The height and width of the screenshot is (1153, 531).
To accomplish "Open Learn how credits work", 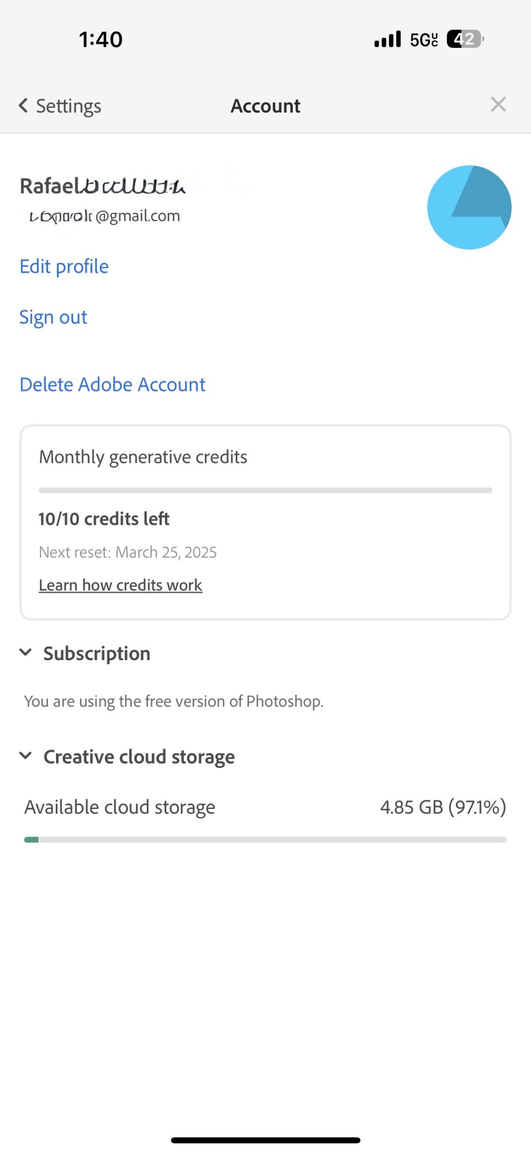I will pos(120,585).
